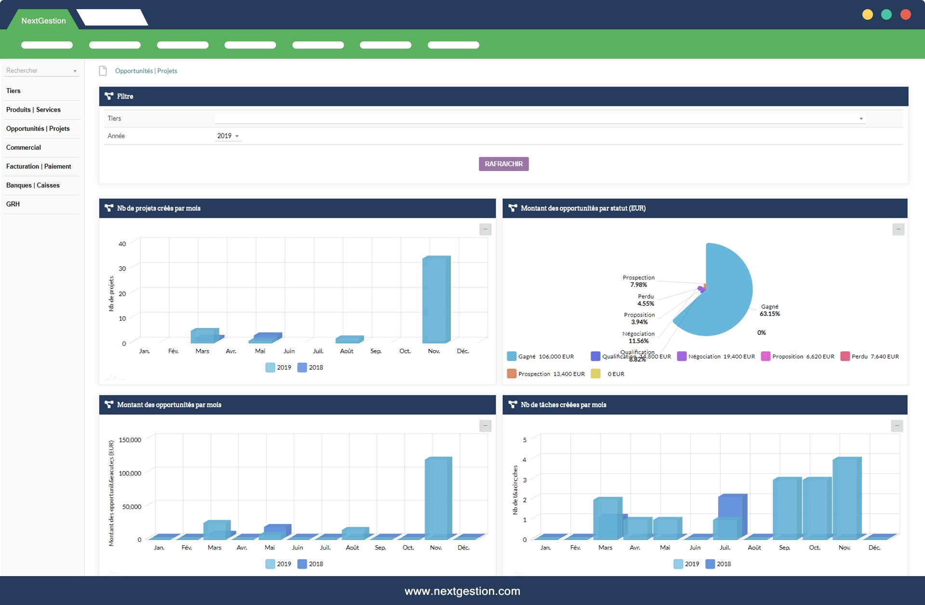Open the monthly opportunities amount chart menu
The width and height of the screenshot is (925, 605).
(x=485, y=426)
